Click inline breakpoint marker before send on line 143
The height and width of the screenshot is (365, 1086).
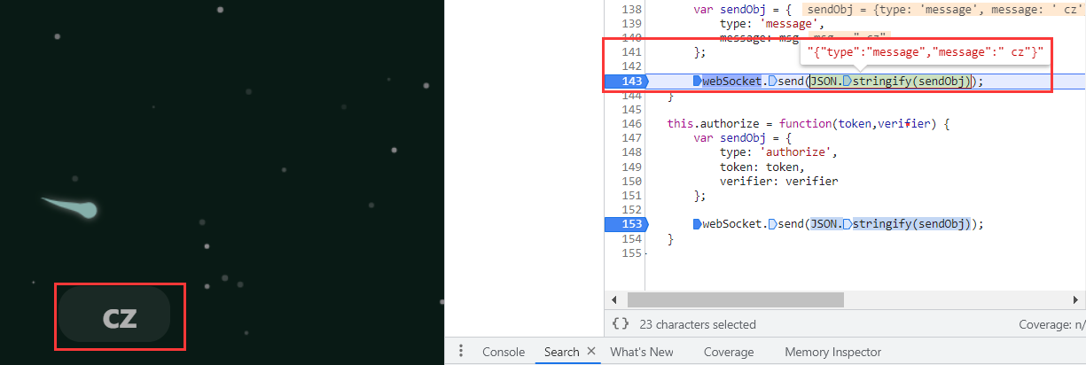[772, 82]
